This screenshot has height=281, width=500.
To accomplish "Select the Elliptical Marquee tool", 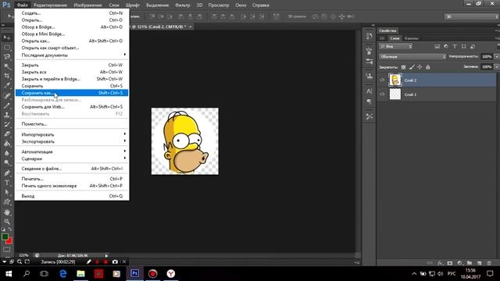I will 7,48.
